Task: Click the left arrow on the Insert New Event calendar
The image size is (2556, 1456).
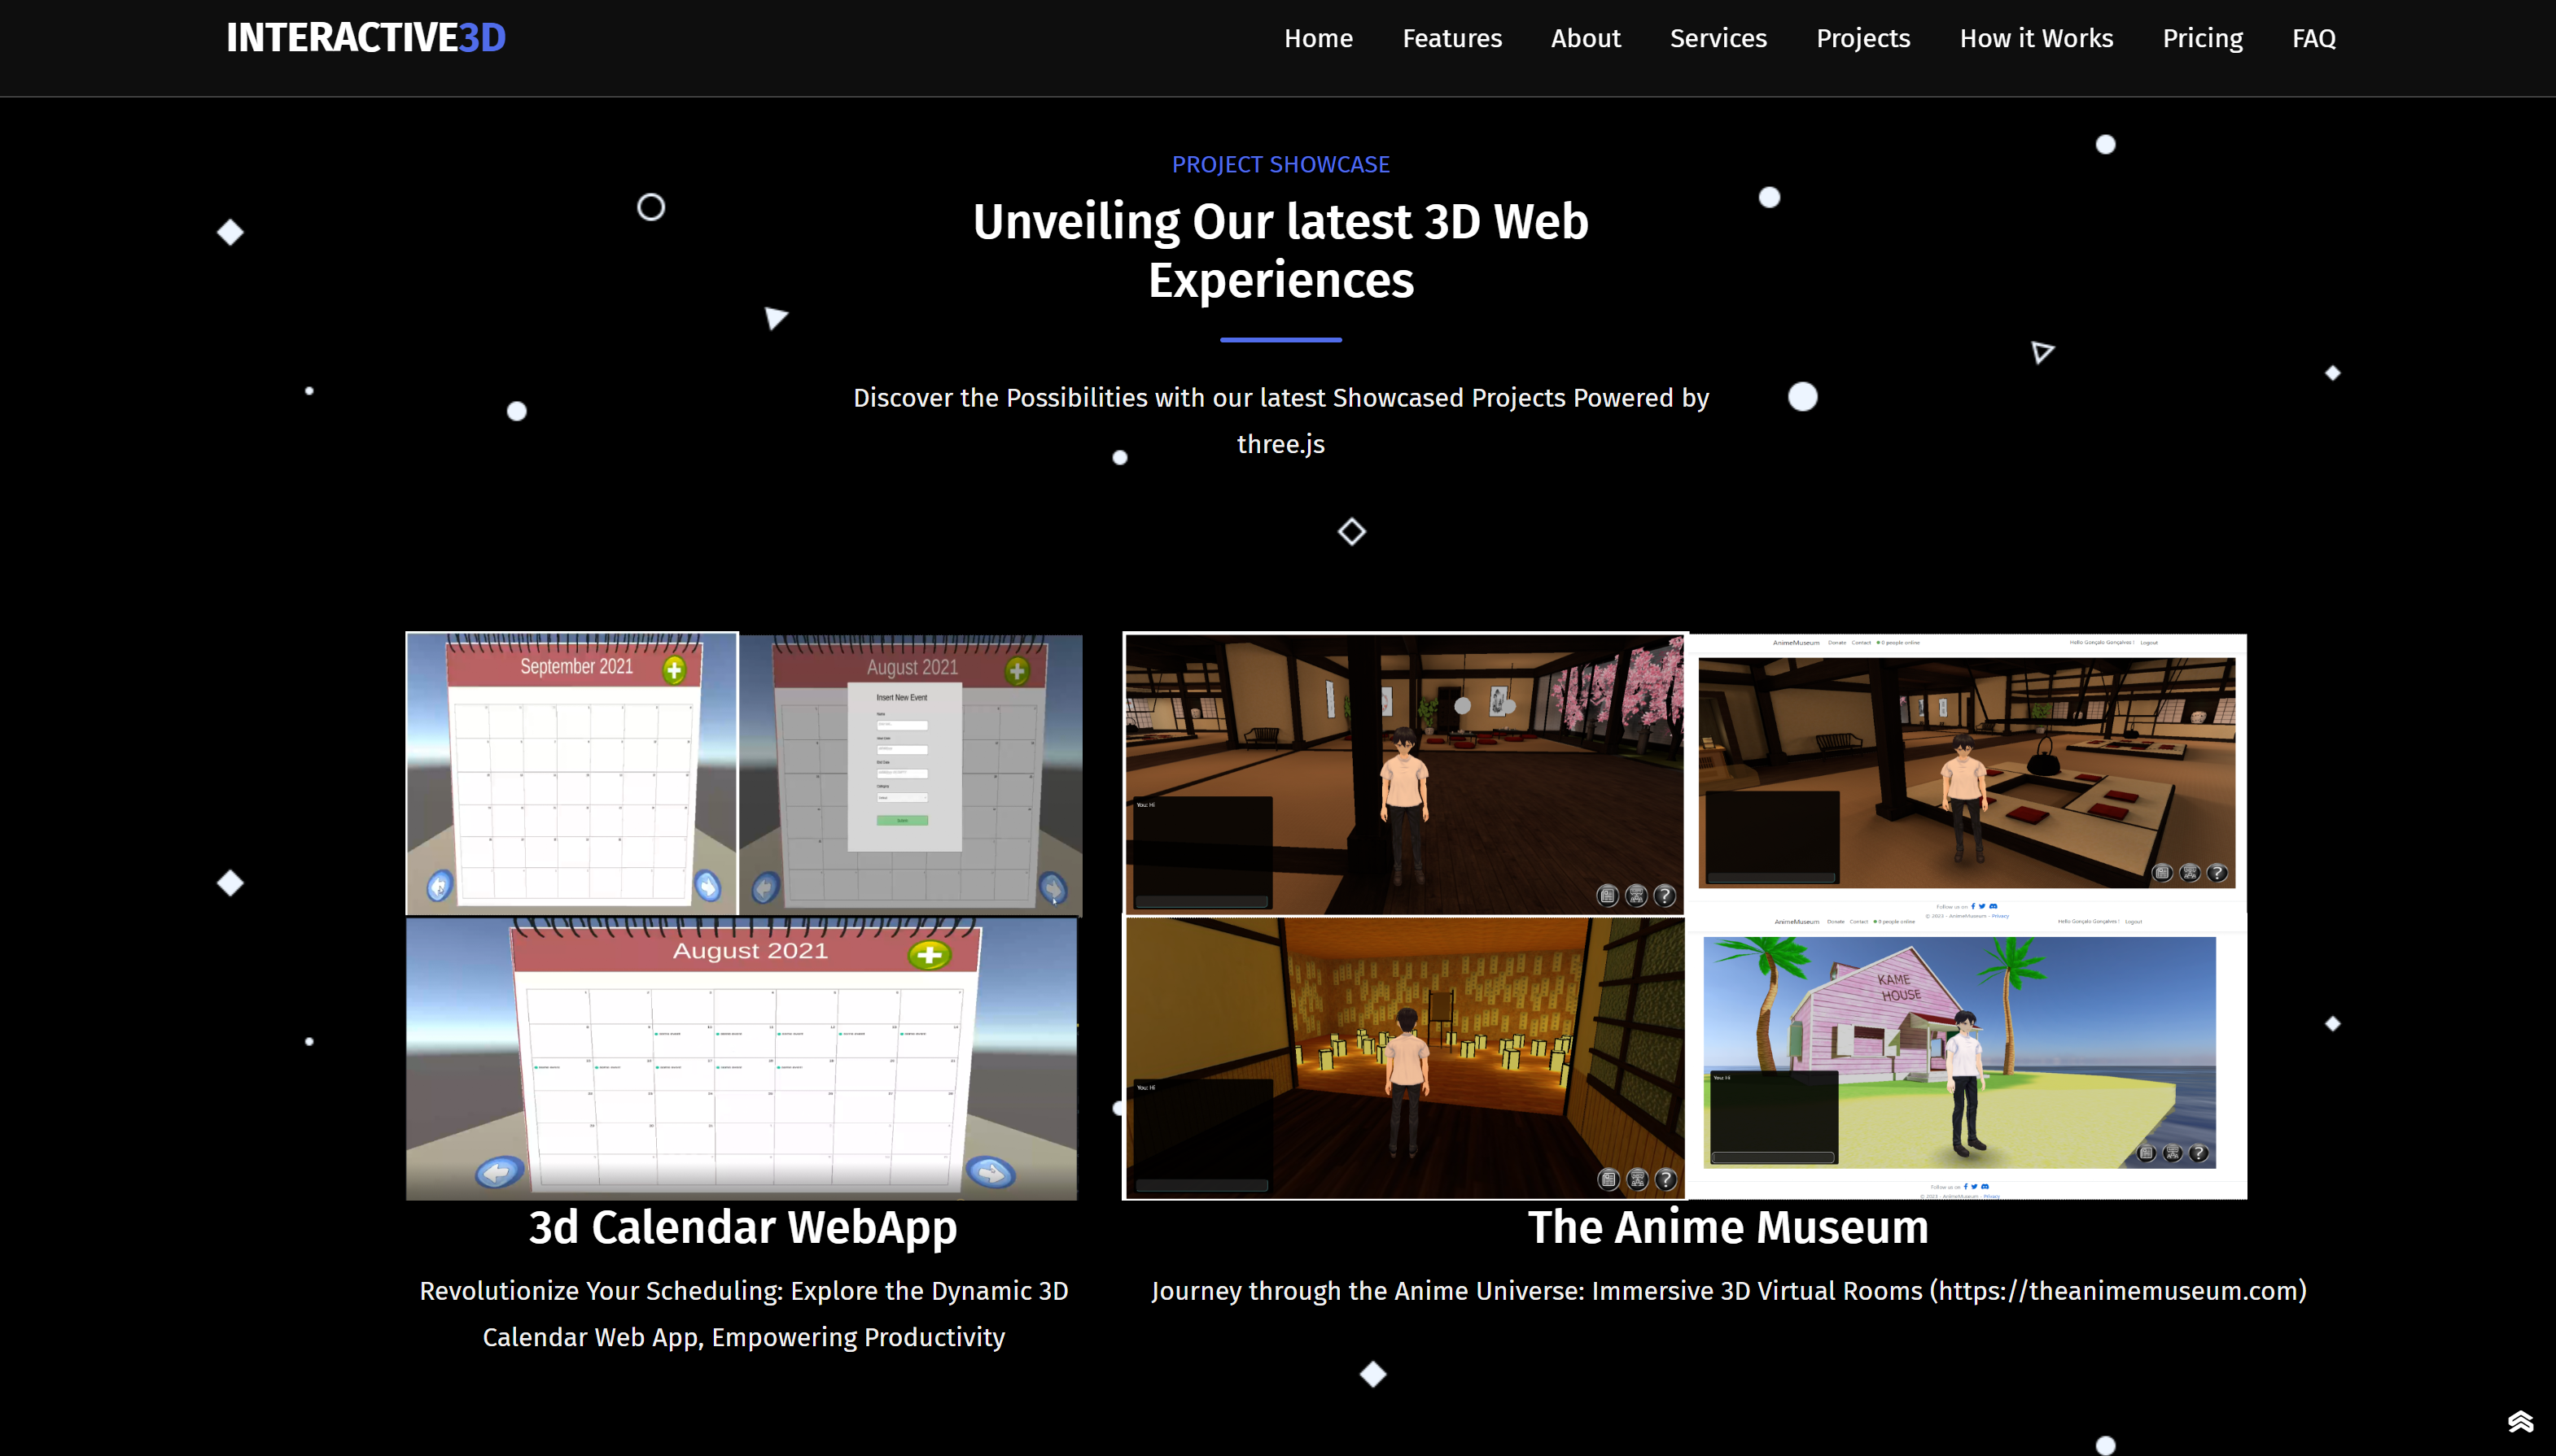Action: 766,887
